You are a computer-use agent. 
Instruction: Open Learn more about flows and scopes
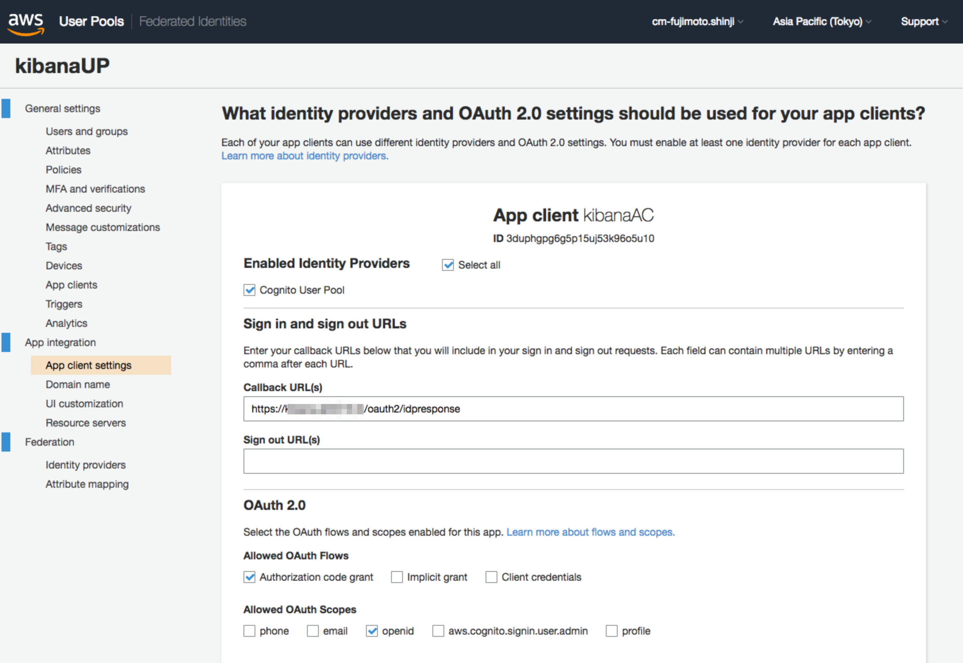coord(590,532)
